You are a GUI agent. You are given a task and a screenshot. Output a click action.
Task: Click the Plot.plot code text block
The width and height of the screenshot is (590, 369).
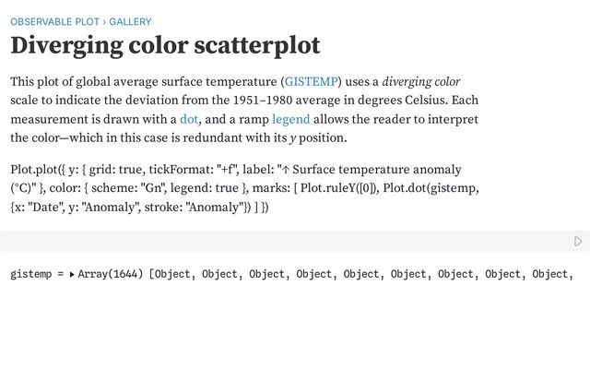pos(244,188)
